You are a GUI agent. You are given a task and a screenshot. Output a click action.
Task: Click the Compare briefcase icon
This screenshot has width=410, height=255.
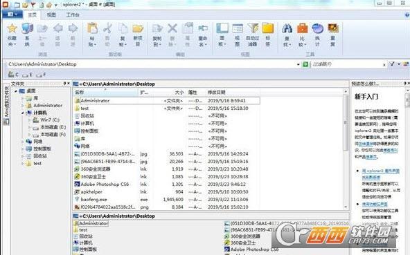coord(302,28)
